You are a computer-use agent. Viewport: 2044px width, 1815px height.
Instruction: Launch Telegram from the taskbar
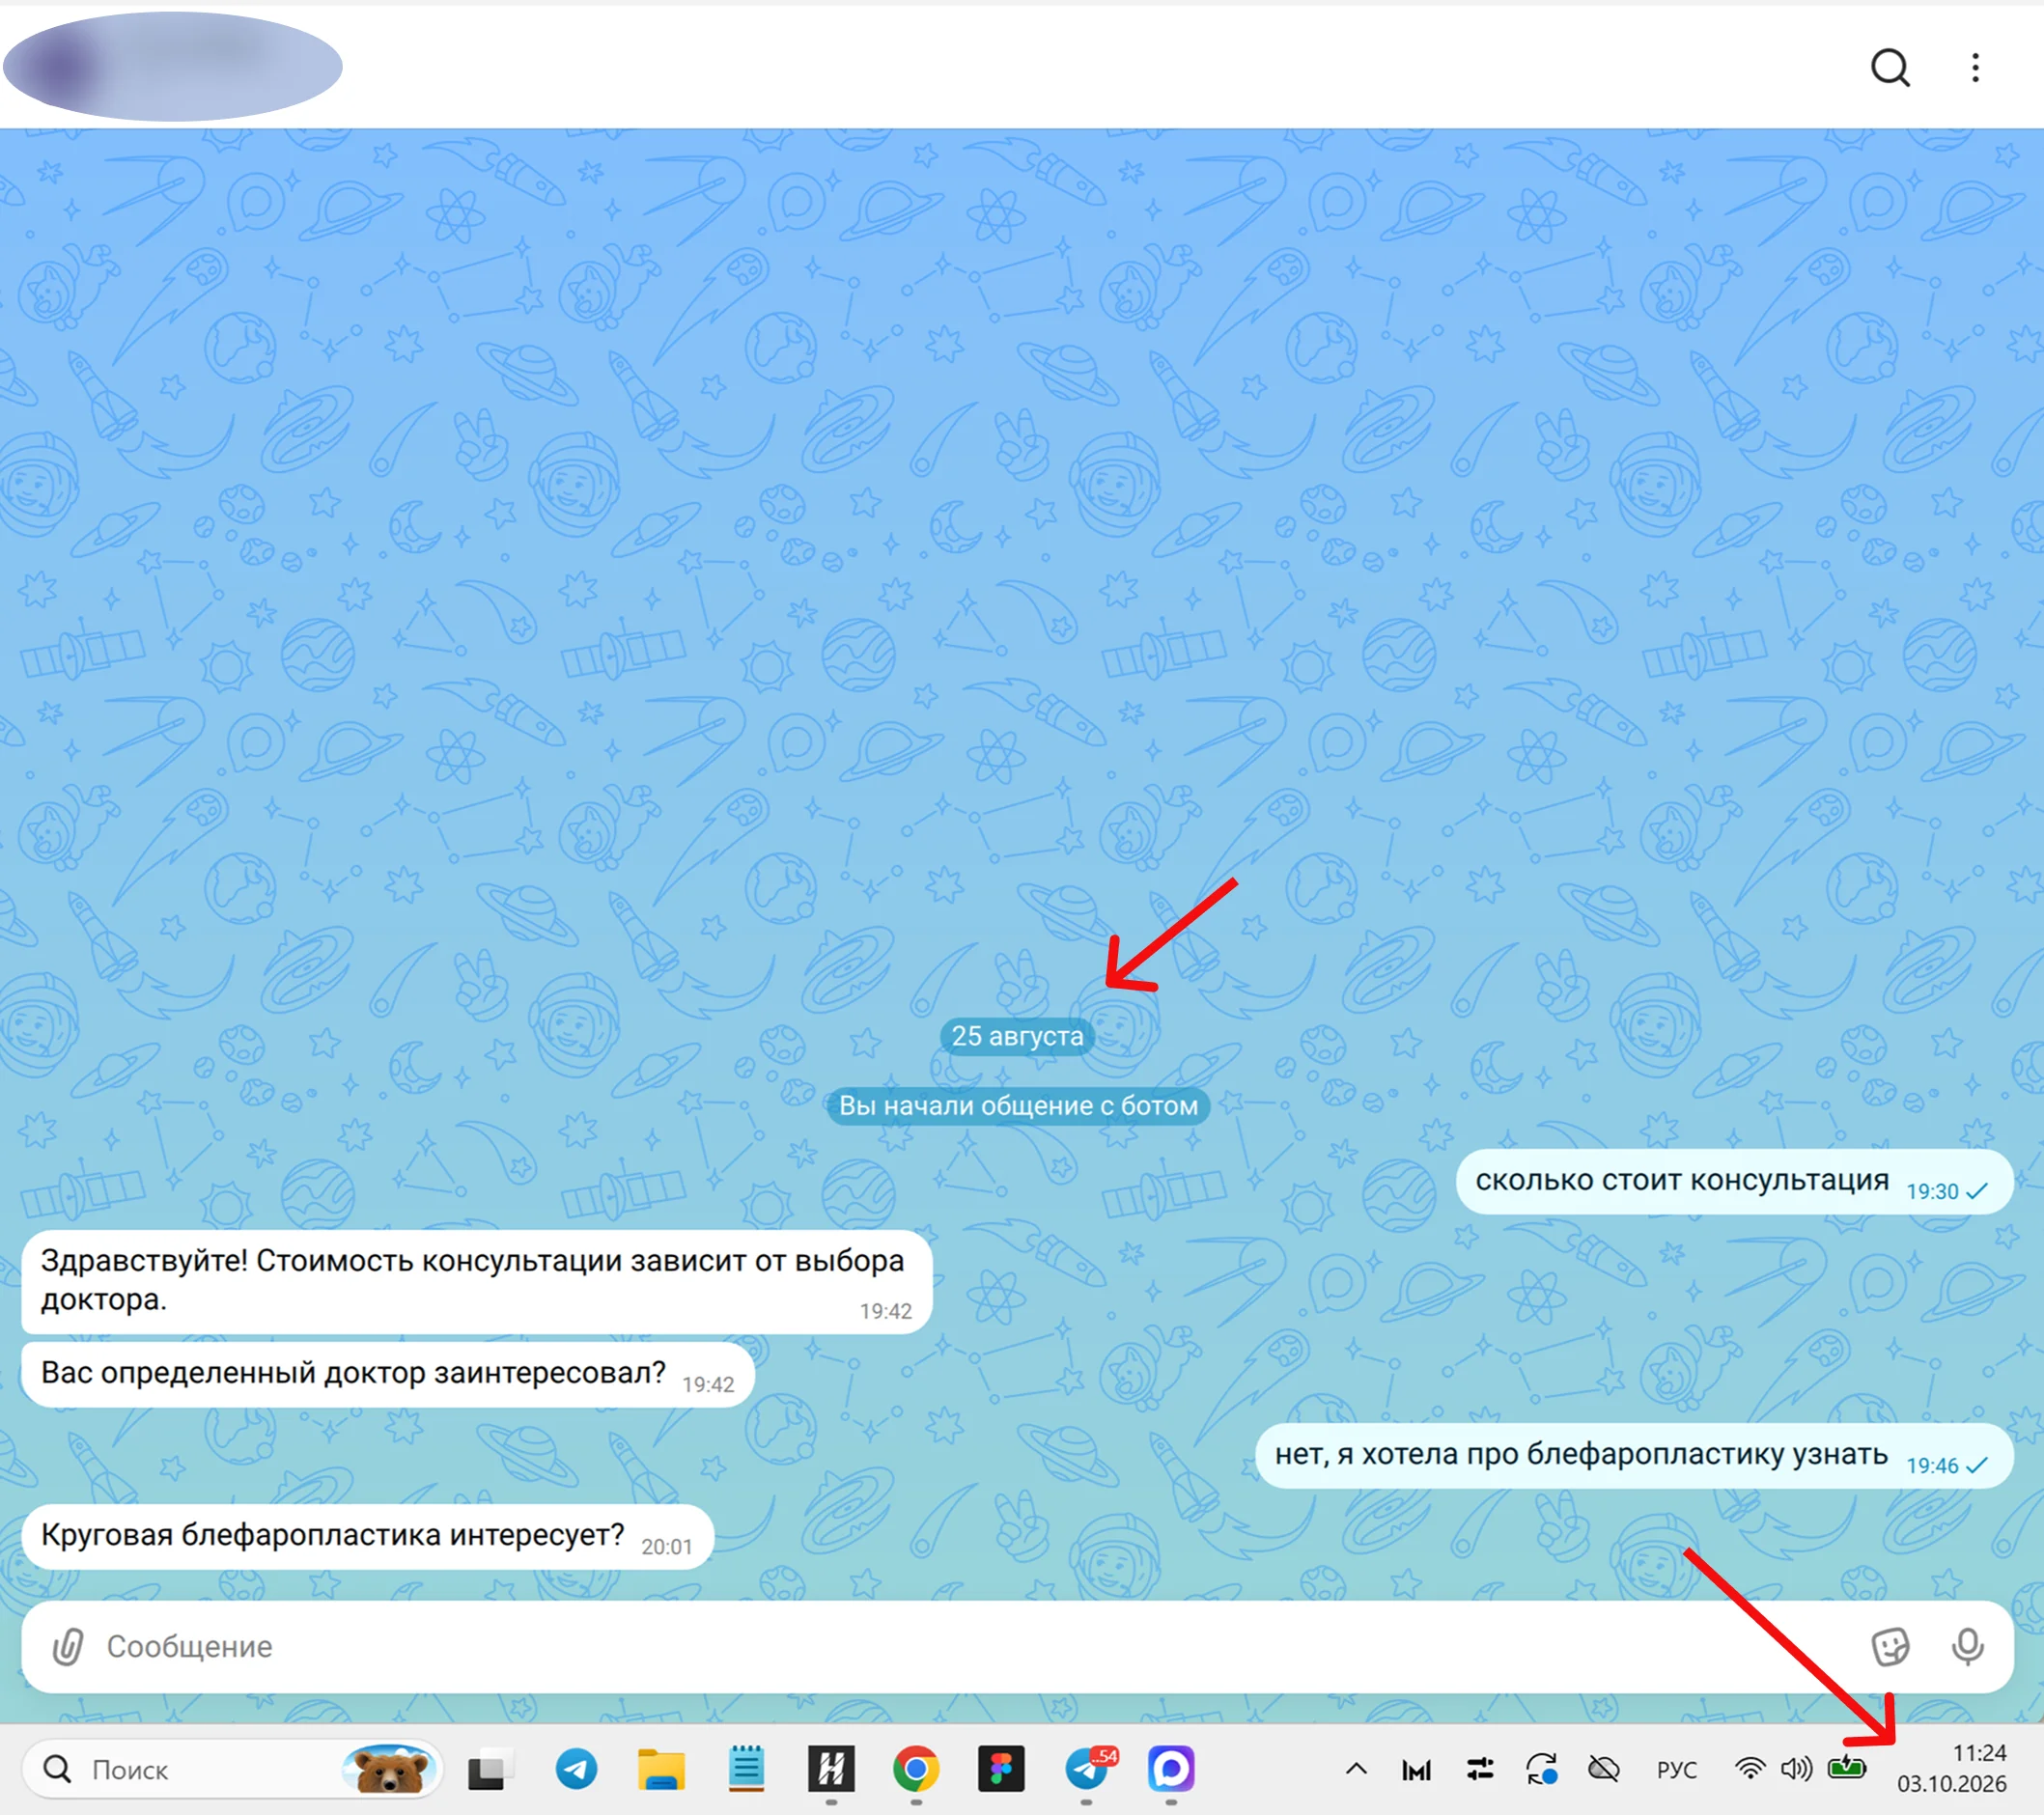tap(576, 1770)
